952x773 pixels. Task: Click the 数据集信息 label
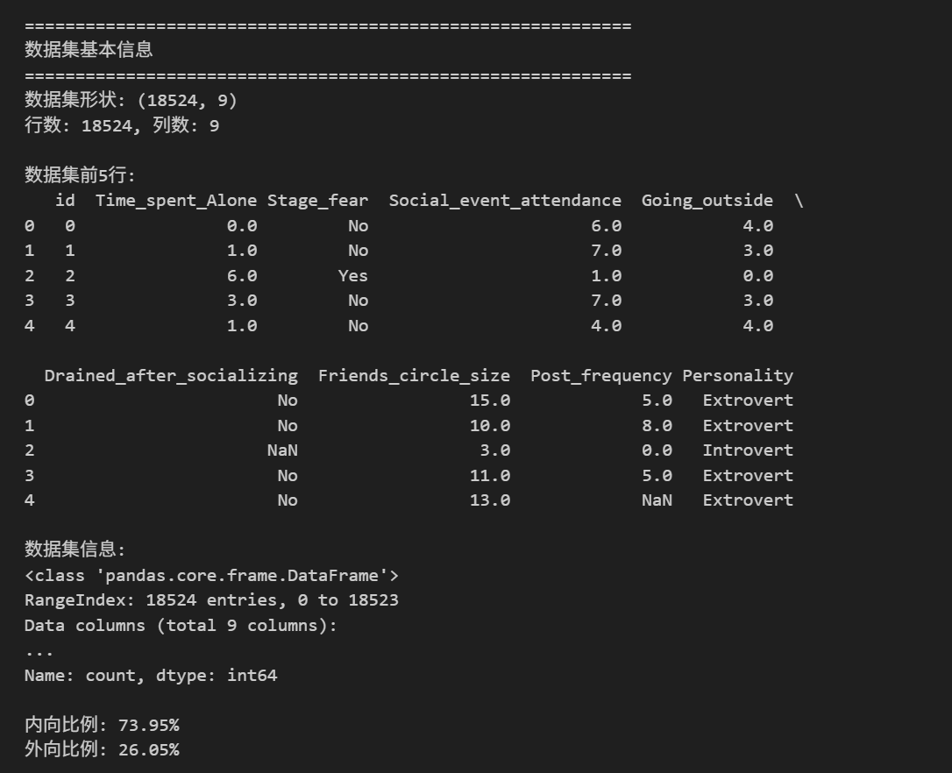coord(75,550)
